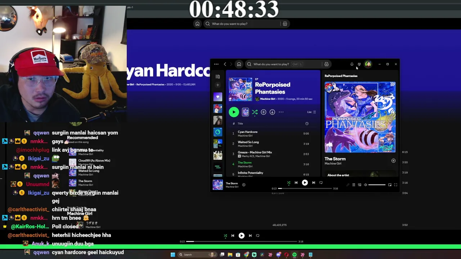
Task: Go to previous track in the background Spotify player
Action: 233,236
